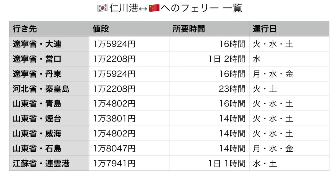Click the South Korea flag icon
The image size is (334, 177).
tap(102, 8)
